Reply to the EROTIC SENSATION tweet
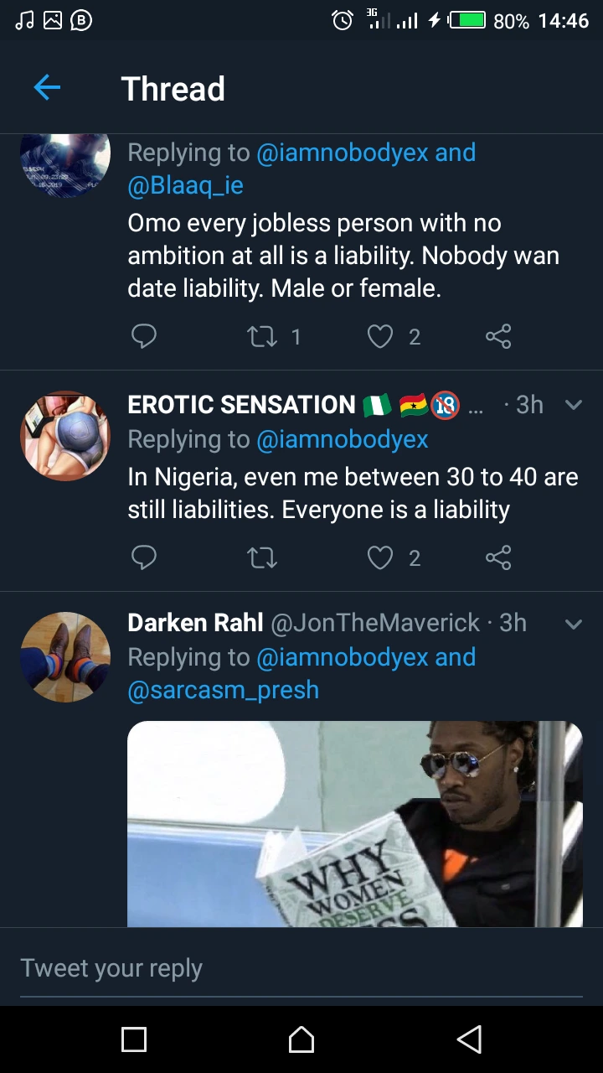The width and height of the screenshot is (603, 1073). click(144, 557)
